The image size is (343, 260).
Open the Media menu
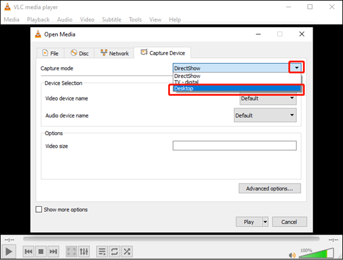12,19
